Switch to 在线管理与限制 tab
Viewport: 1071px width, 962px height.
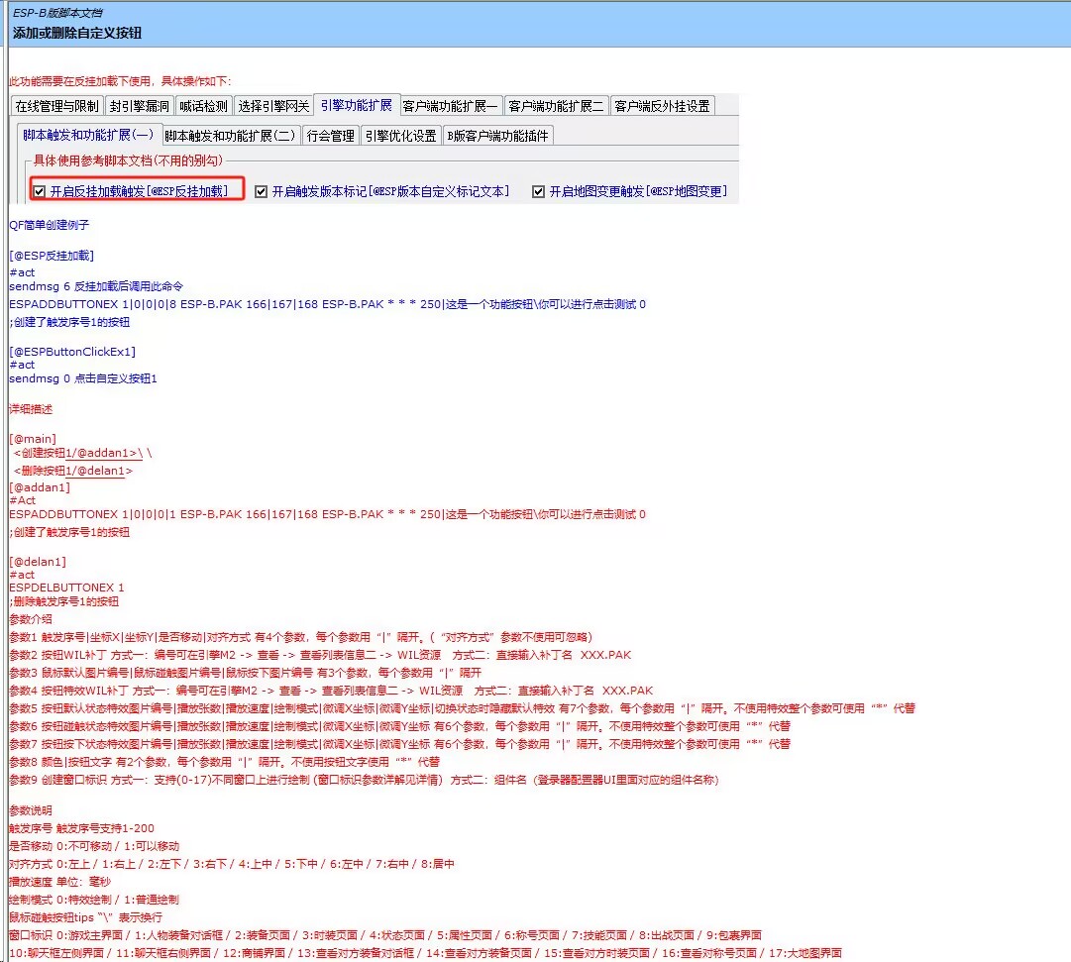(56, 106)
